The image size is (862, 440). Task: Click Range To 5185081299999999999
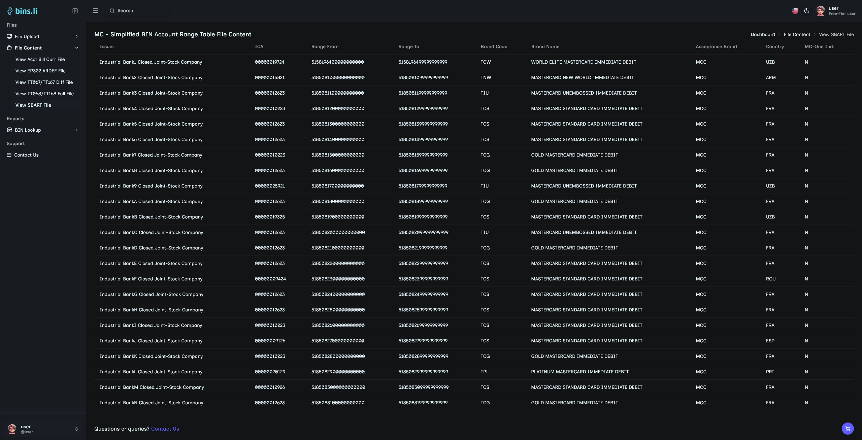click(x=423, y=108)
